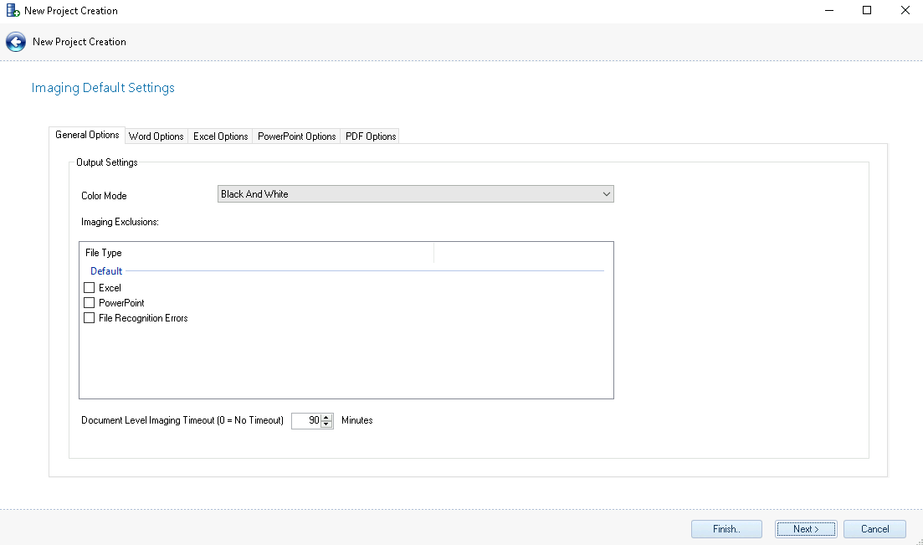
Task: Go to the PDF Options tab
Action: coord(371,136)
